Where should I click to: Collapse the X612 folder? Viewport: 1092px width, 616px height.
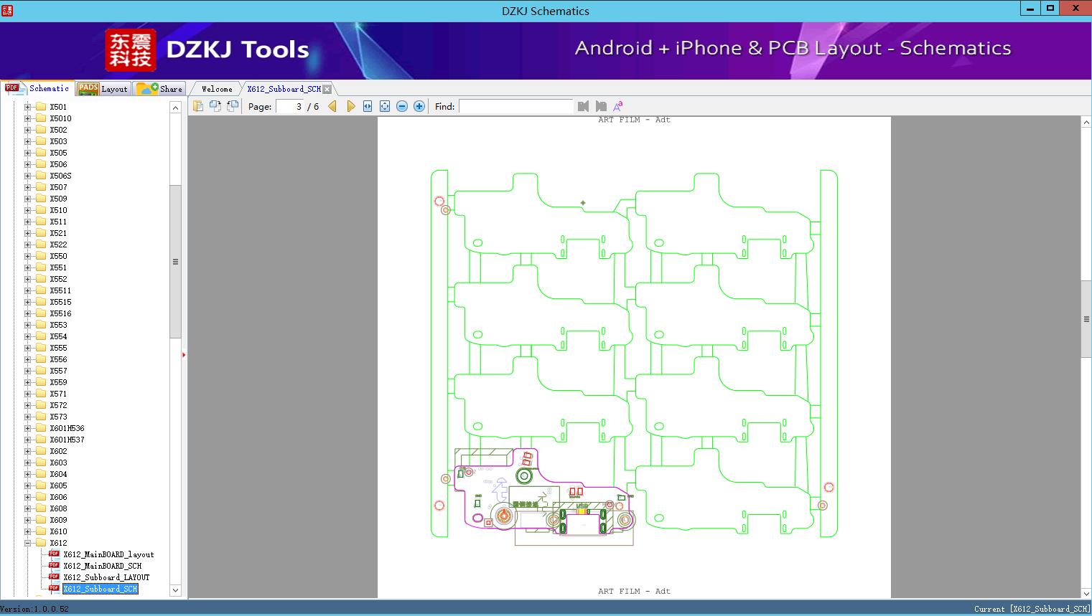coord(28,543)
